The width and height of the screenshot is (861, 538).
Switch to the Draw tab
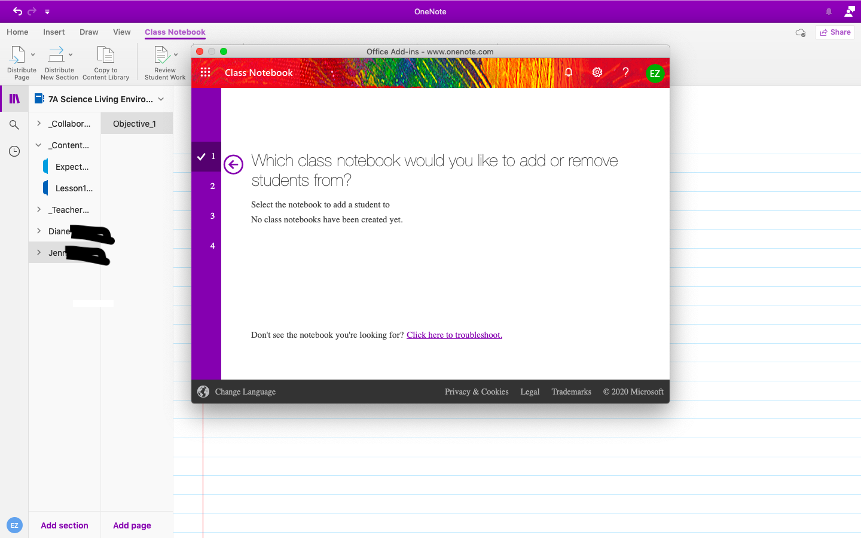pos(89,32)
